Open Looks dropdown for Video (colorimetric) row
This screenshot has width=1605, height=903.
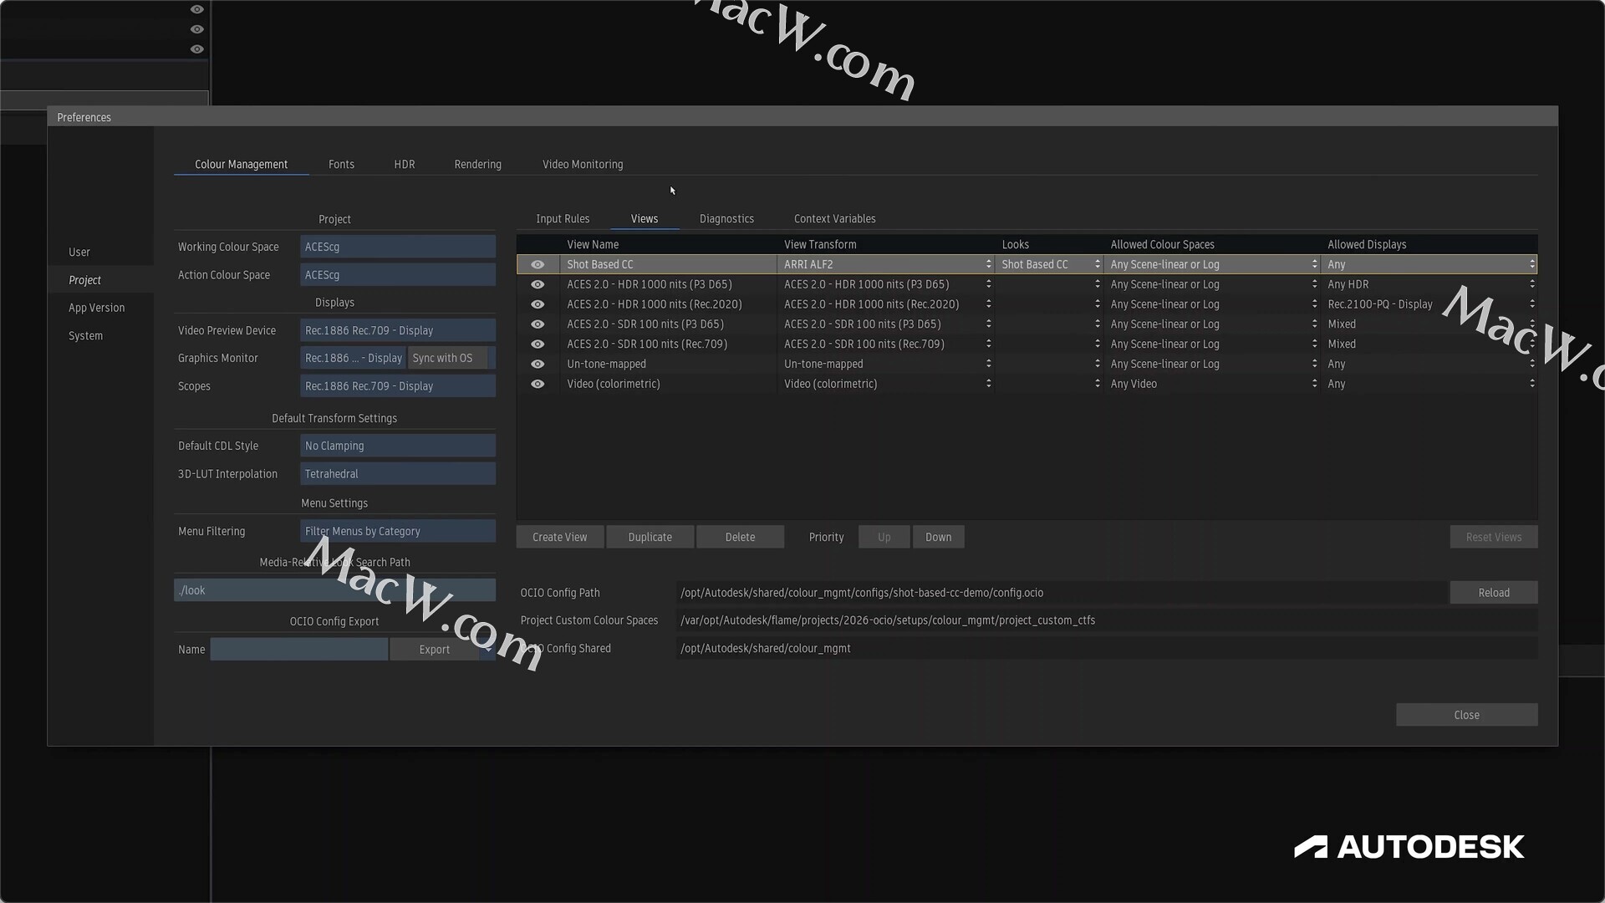pyautogui.click(x=1050, y=385)
